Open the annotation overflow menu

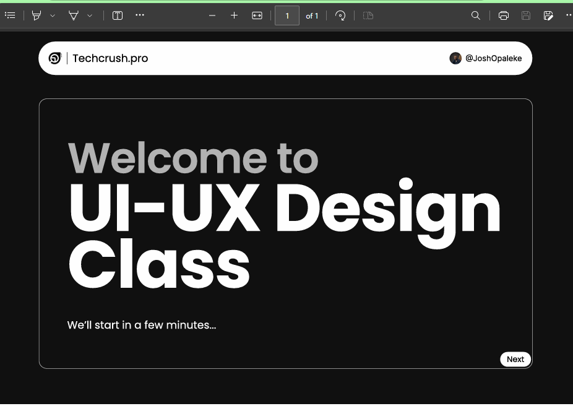pyautogui.click(x=139, y=15)
